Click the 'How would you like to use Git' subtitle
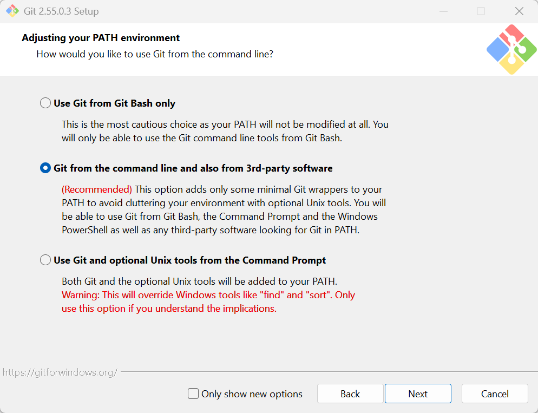The height and width of the screenshot is (413, 538). (155, 54)
